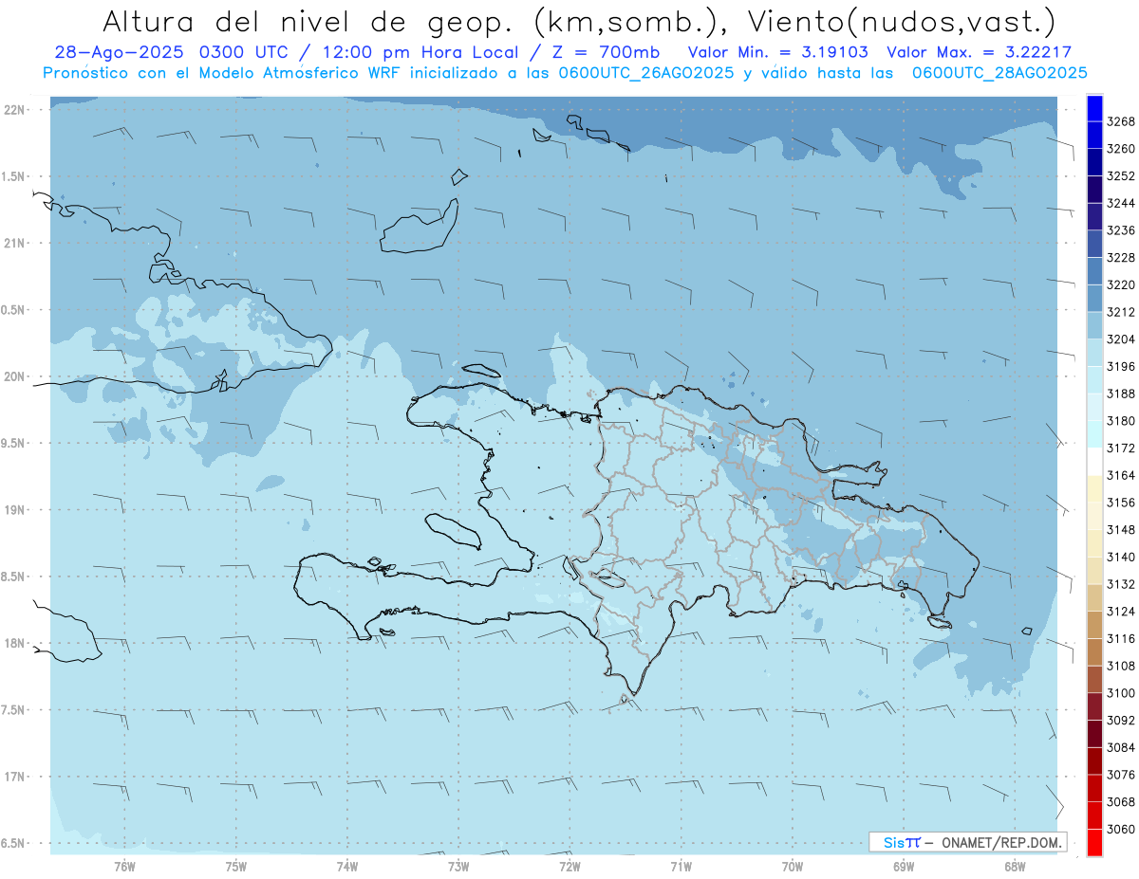Screen dimensions: 1139x879
Task: Click the 18N latitude label
Action: (x=15, y=643)
